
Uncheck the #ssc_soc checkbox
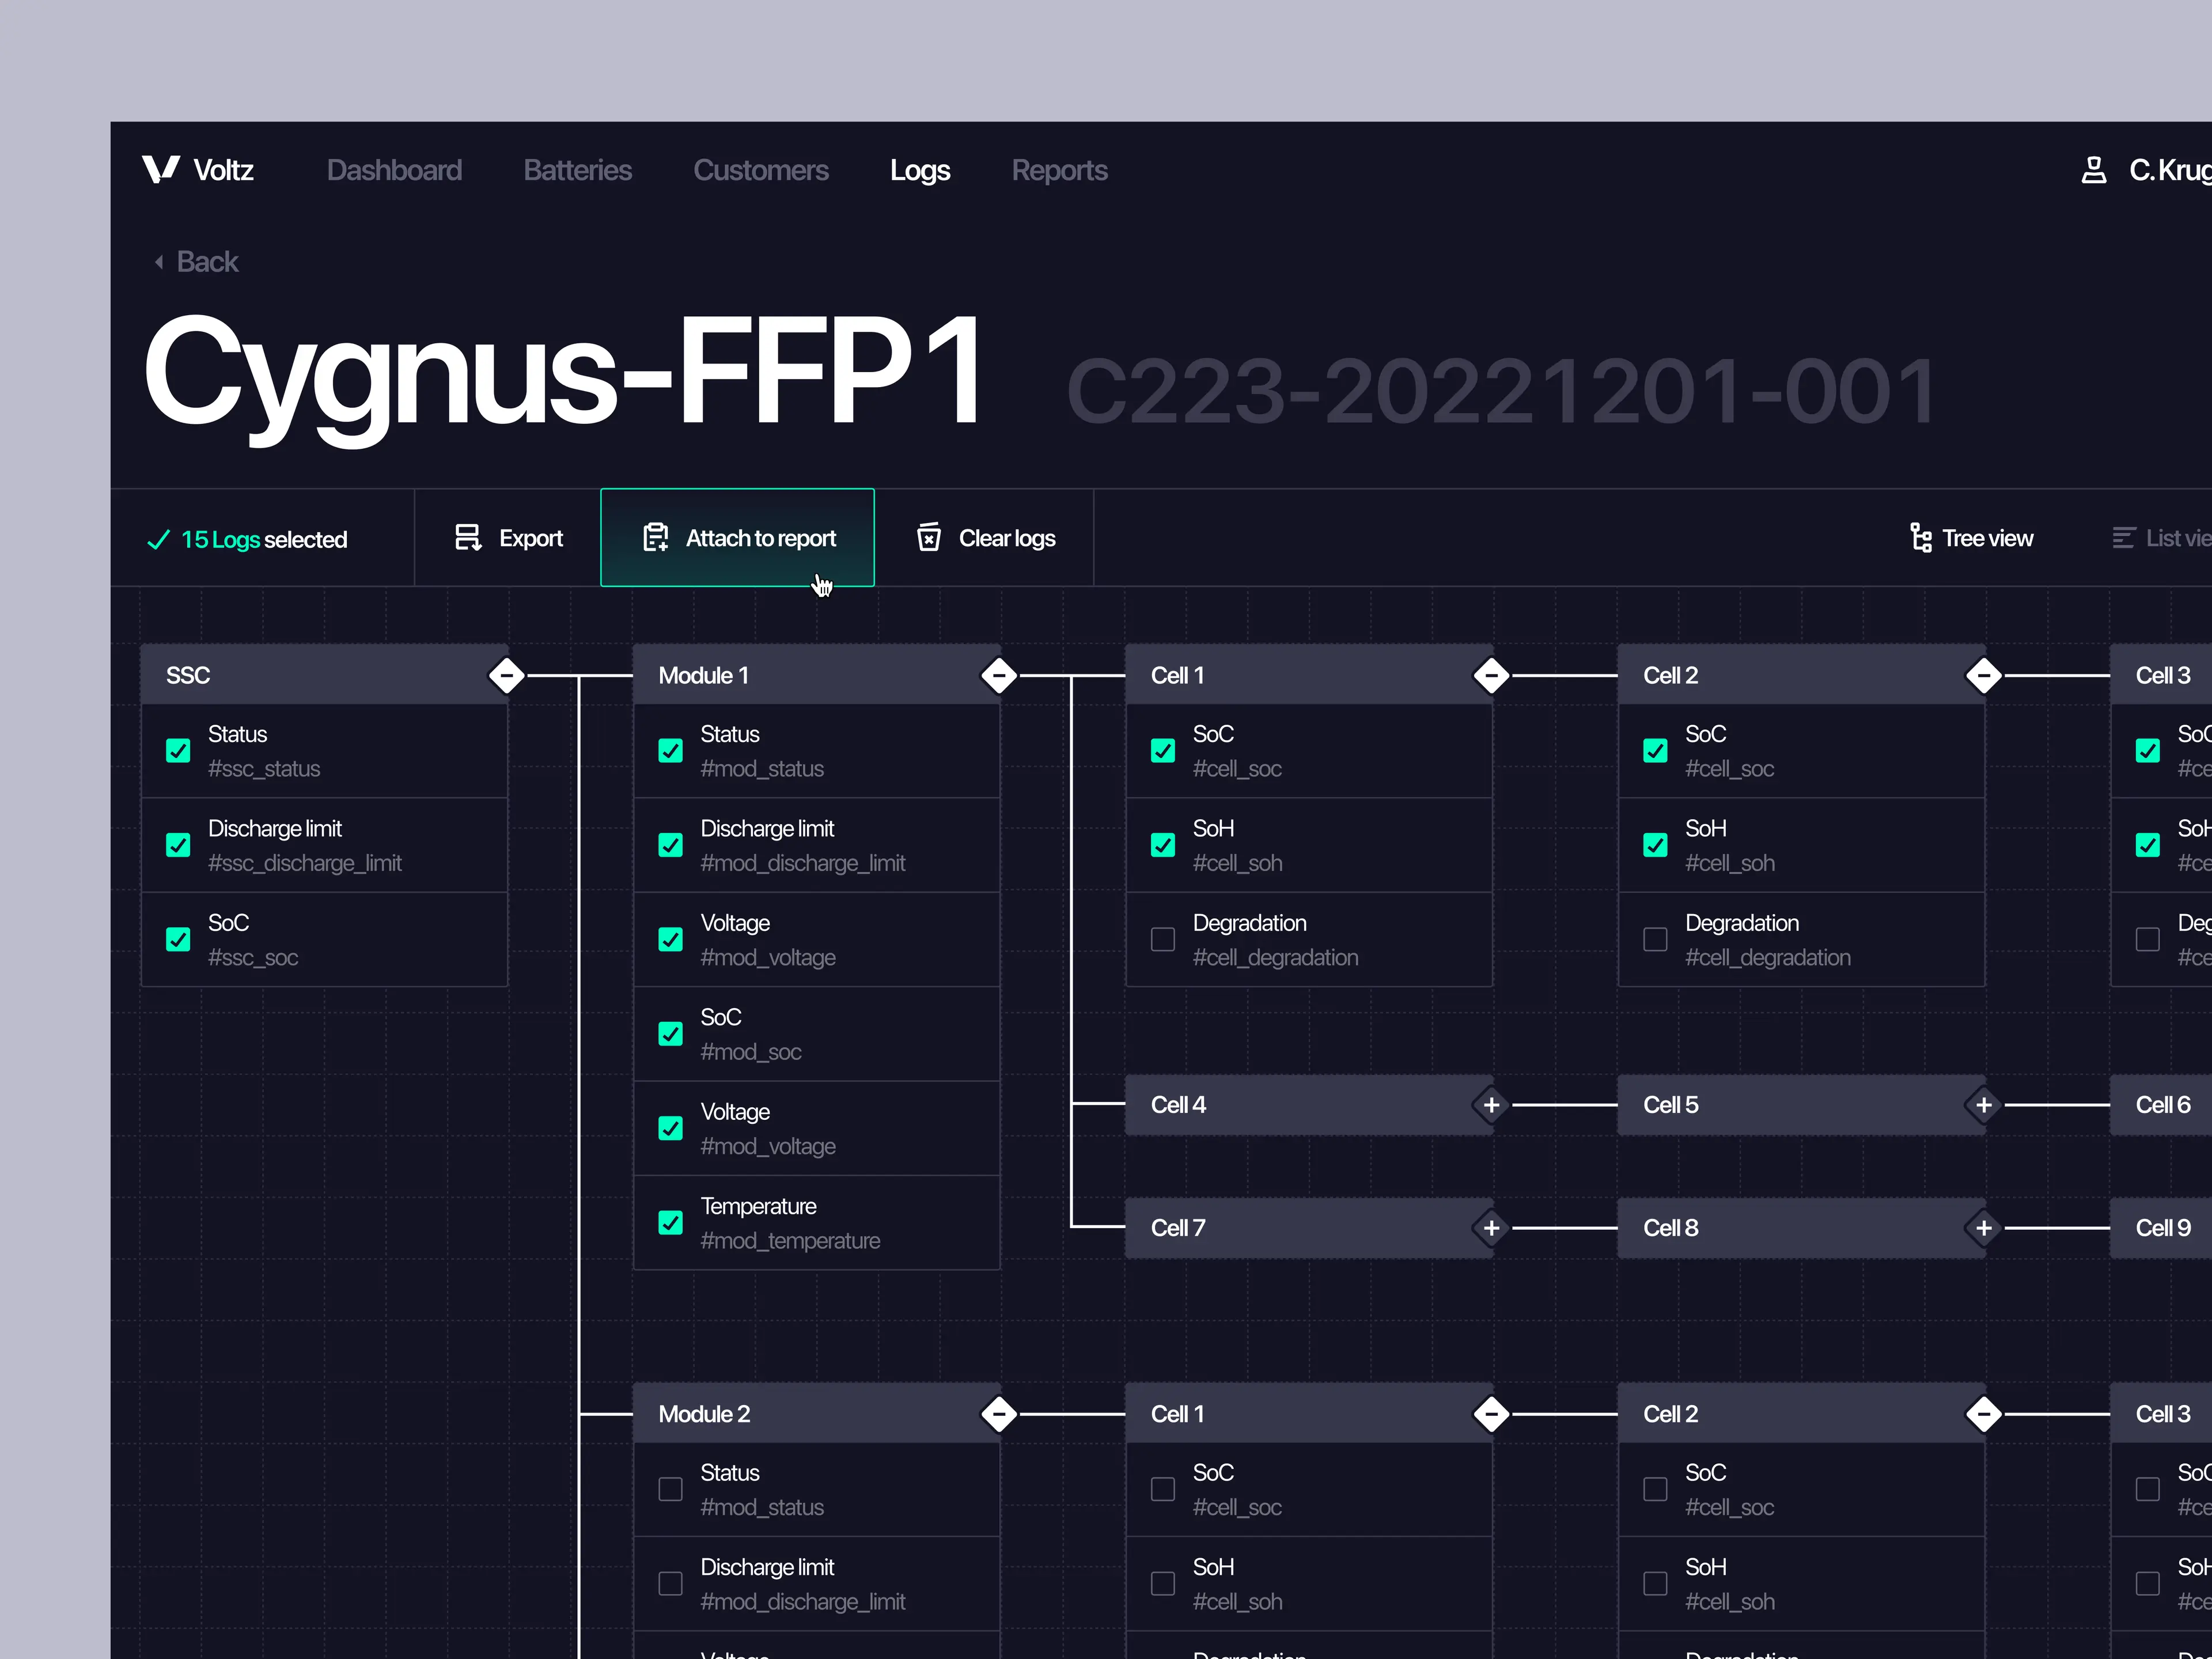pos(178,940)
